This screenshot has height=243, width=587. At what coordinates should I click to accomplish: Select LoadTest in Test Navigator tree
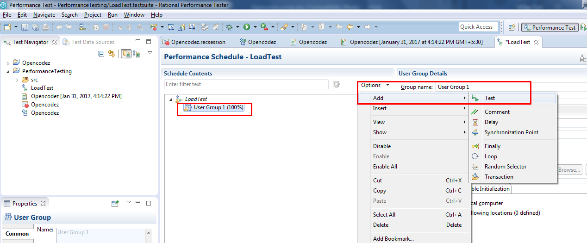coord(42,88)
